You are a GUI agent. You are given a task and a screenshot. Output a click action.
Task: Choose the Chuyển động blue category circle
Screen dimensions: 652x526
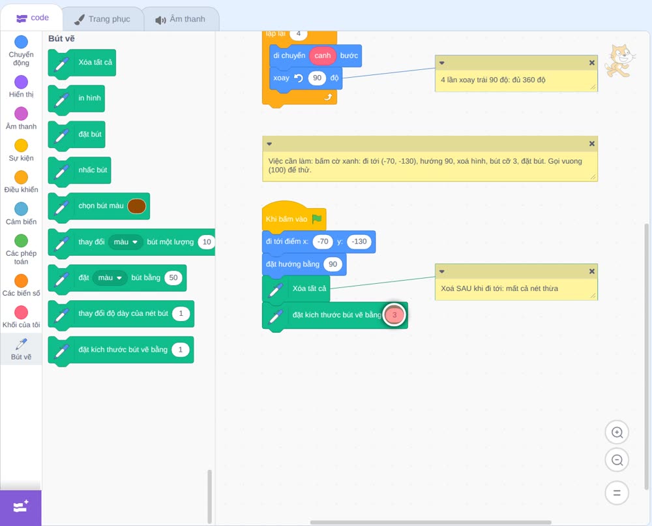click(x=22, y=42)
